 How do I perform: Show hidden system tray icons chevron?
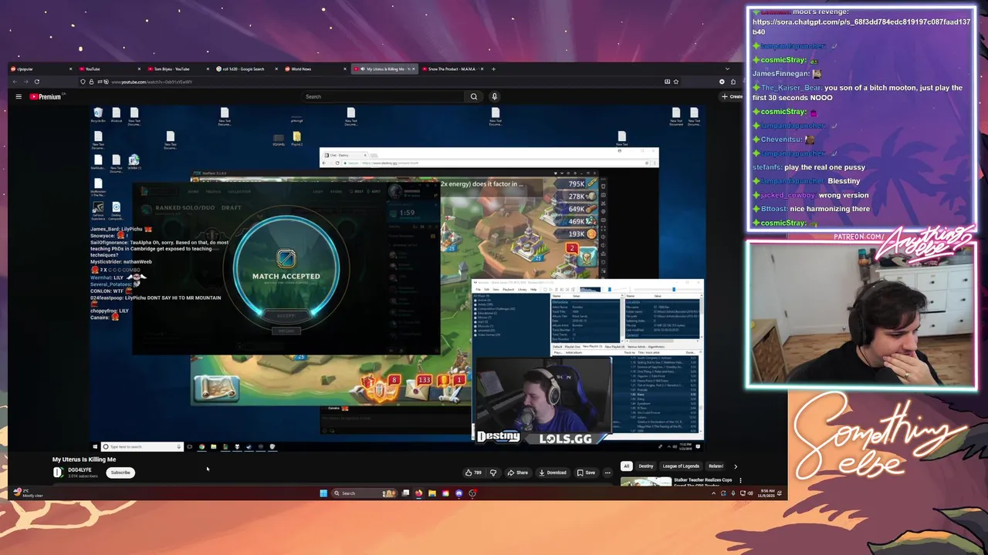714,493
